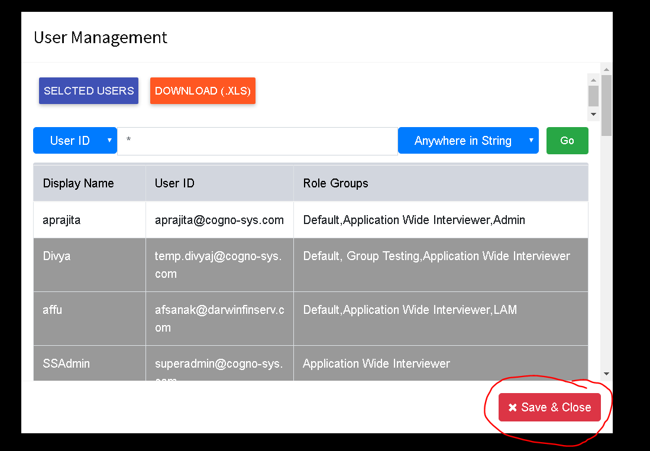Click inner scrollbar up arrow
The width and height of the screenshot is (650, 451).
[x=593, y=80]
